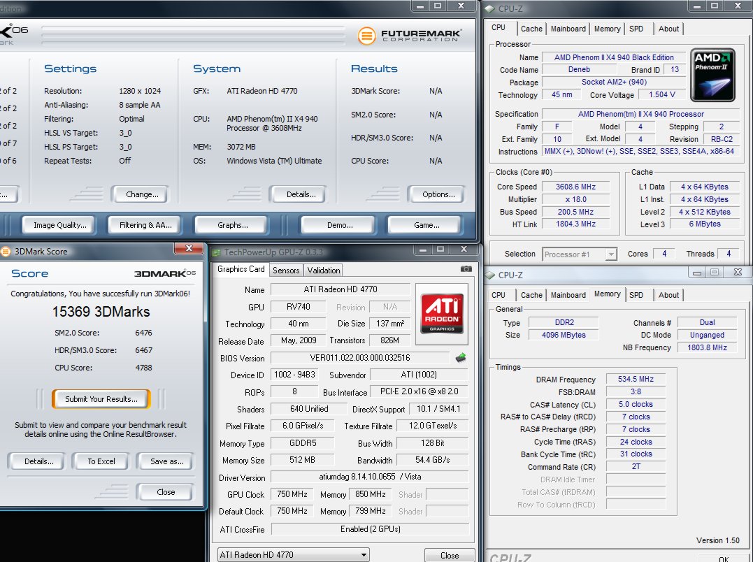Viewport: 753px width, 562px height.
Task: Click the Game... button in 3DMark06
Action: click(424, 225)
